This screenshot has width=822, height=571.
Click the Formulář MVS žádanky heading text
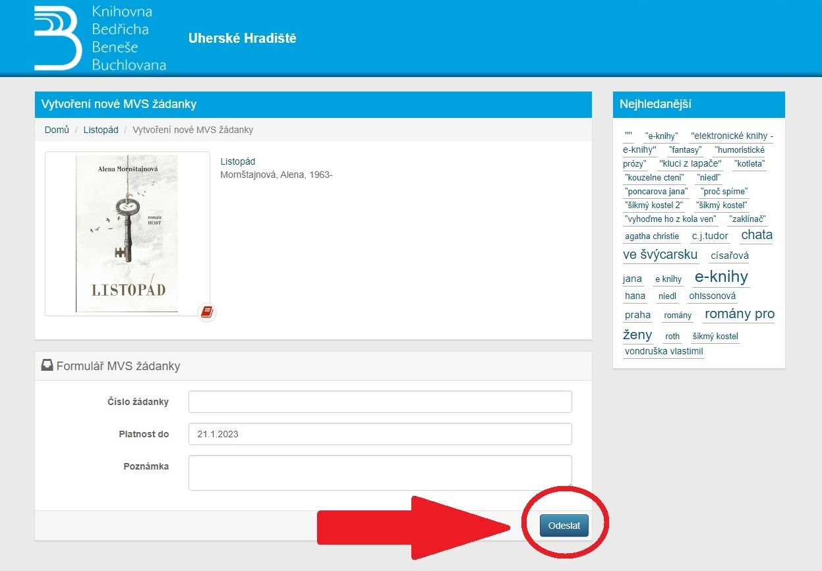tap(118, 366)
